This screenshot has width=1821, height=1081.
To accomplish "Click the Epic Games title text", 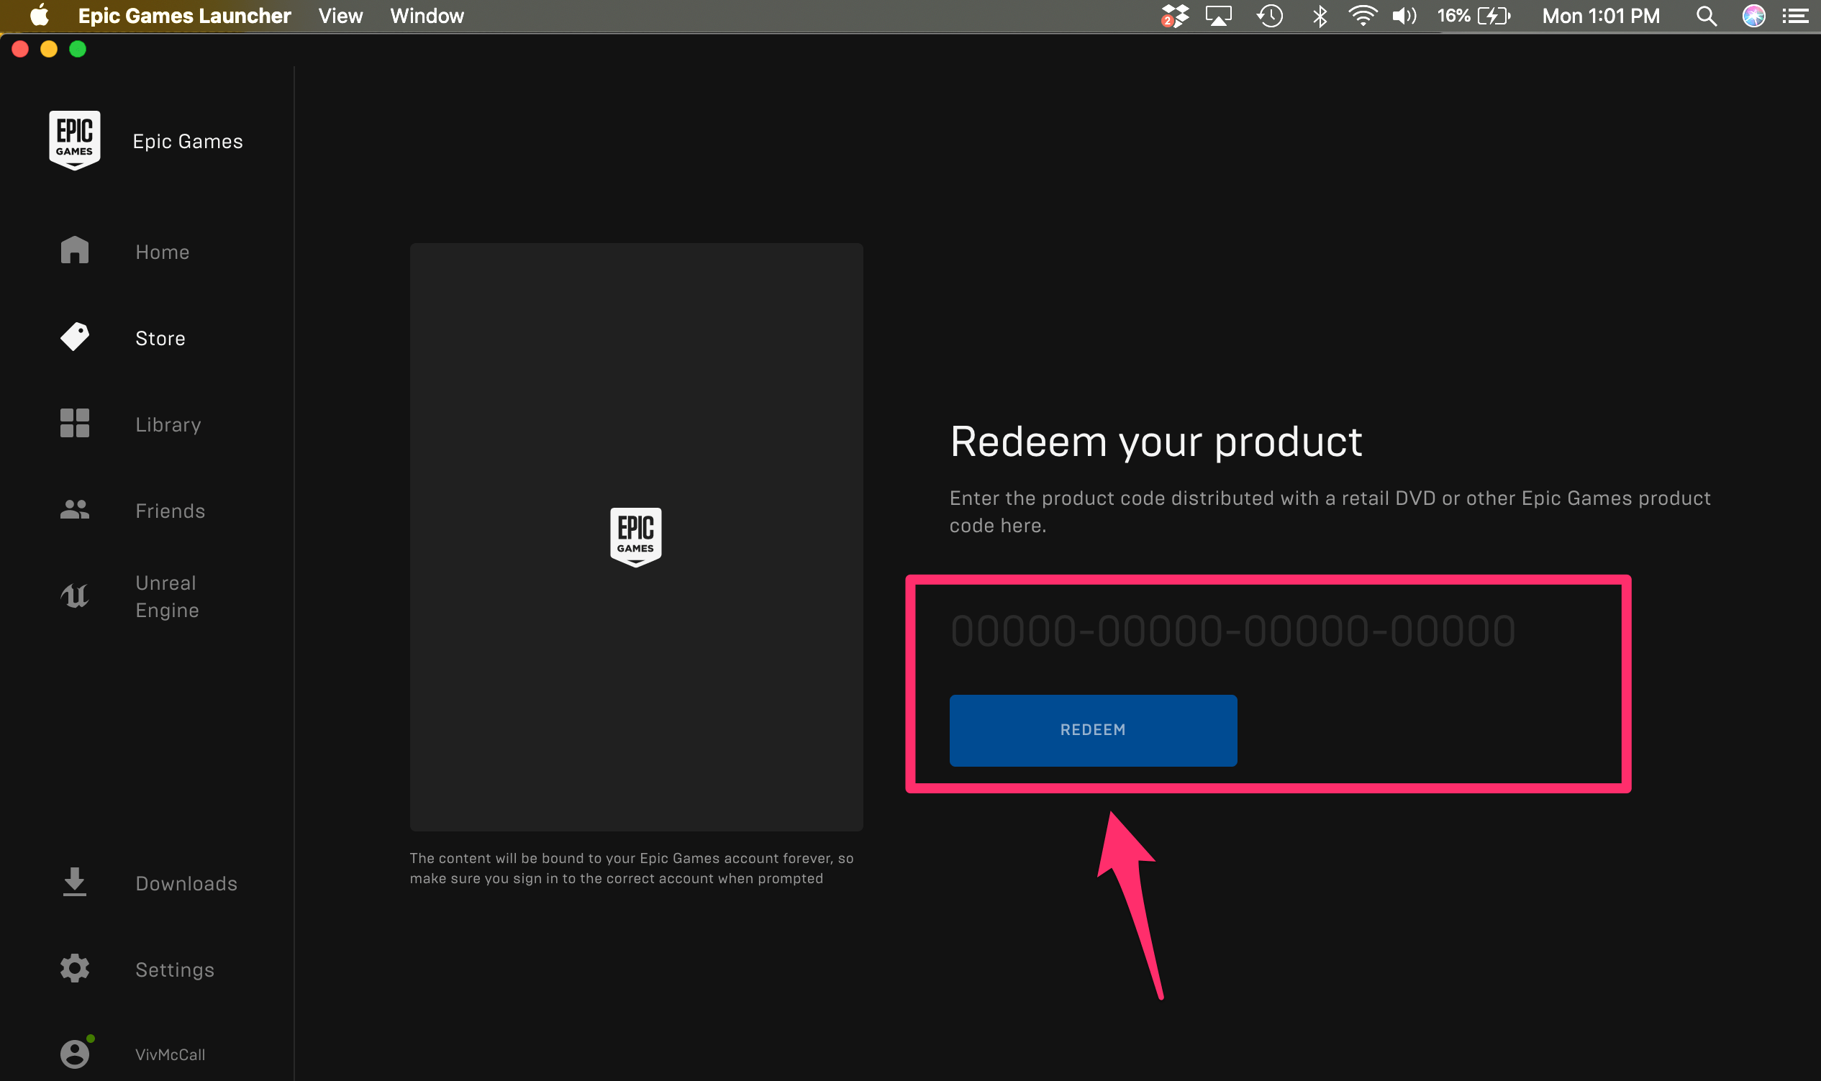I will (188, 141).
